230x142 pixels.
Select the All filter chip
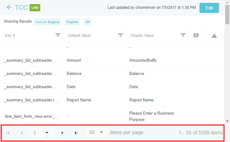[87, 22]
